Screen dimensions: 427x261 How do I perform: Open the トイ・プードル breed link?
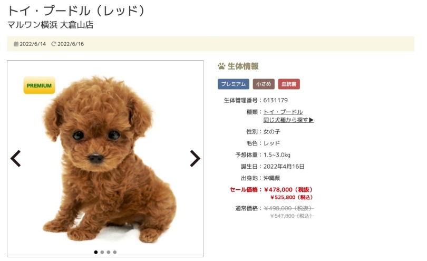click(x=283, y=112)
